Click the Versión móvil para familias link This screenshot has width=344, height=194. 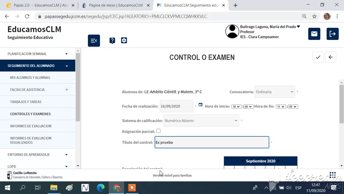click(x=172, y=175)
